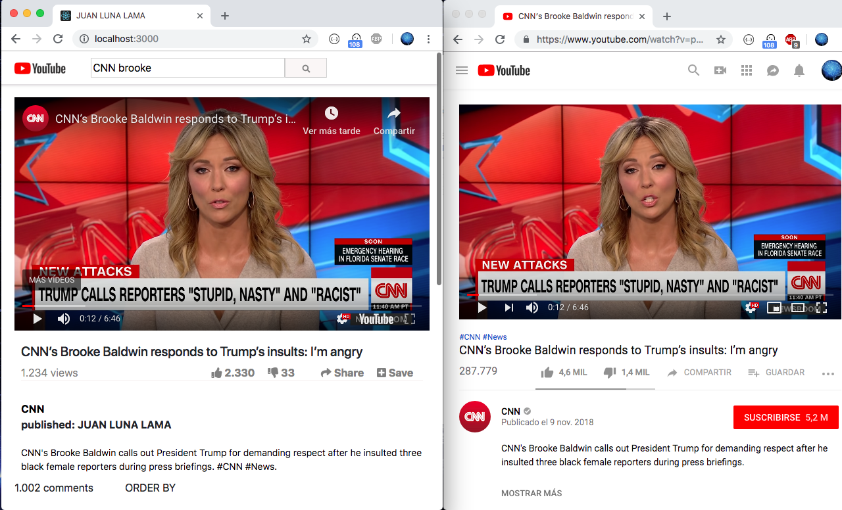Click the Ver más tarde clock icon

coord(331,113)
